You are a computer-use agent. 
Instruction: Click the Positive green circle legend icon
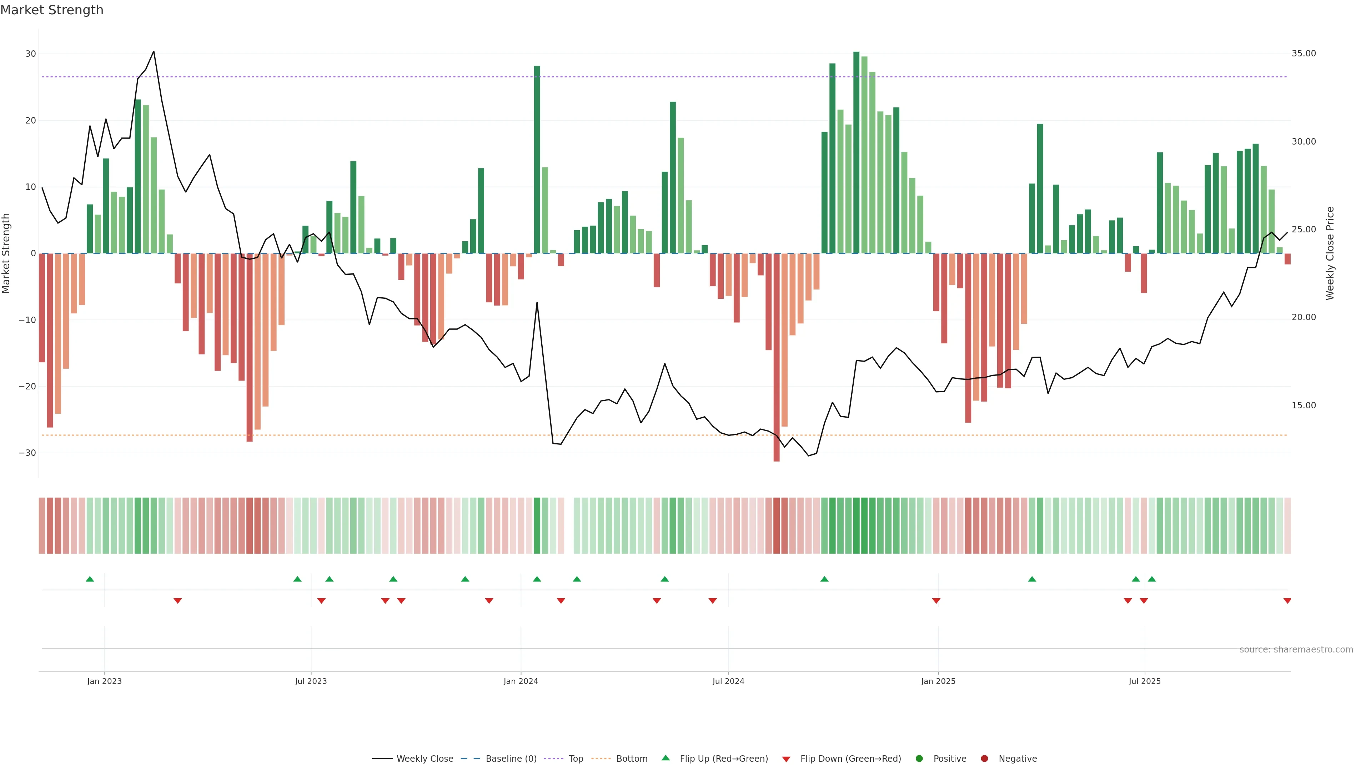click(x=919, y=759)
